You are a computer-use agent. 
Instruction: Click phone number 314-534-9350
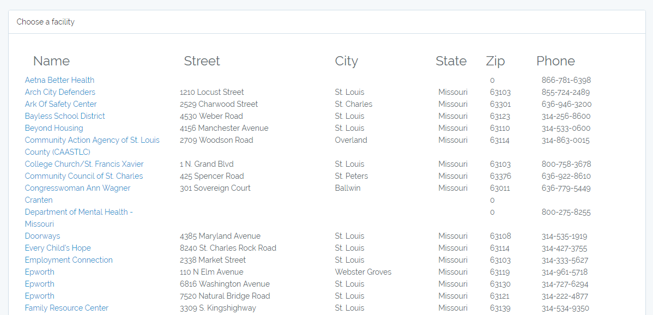[x=566, y=308]
